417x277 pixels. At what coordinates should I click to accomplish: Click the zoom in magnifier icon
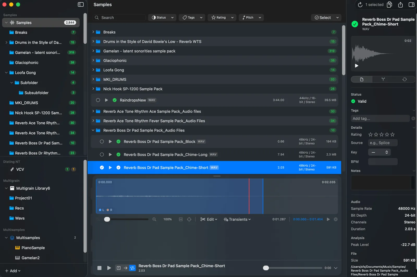(x=154, y=219)
